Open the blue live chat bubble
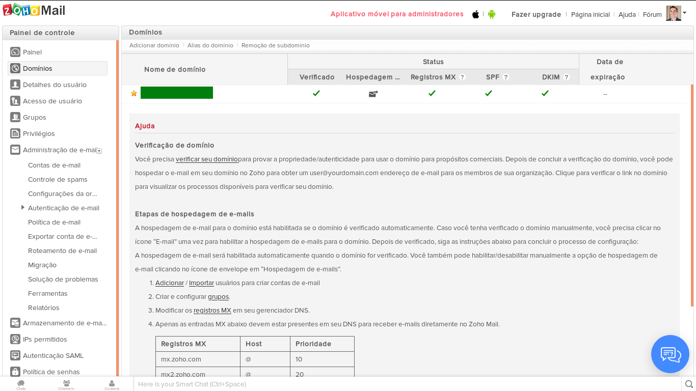696x391 pixels. pyautogui.click(x=670, y=354)
